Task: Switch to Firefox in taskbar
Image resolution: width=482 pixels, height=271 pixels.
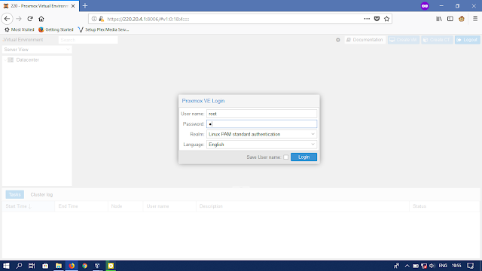Action: [x=72, y=266]
